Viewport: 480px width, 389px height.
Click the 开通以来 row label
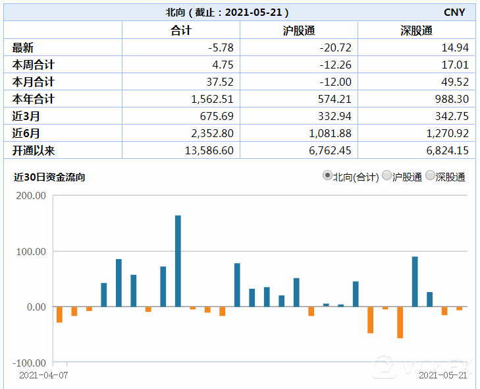pos(33,150)
